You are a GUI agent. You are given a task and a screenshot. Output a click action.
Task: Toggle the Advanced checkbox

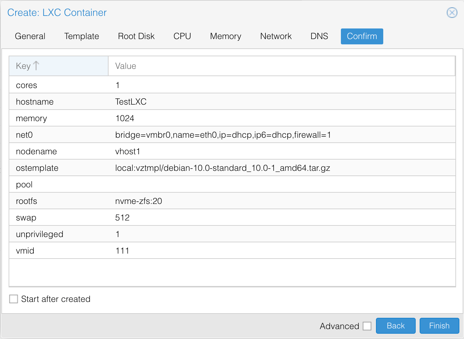click(367, 326)
